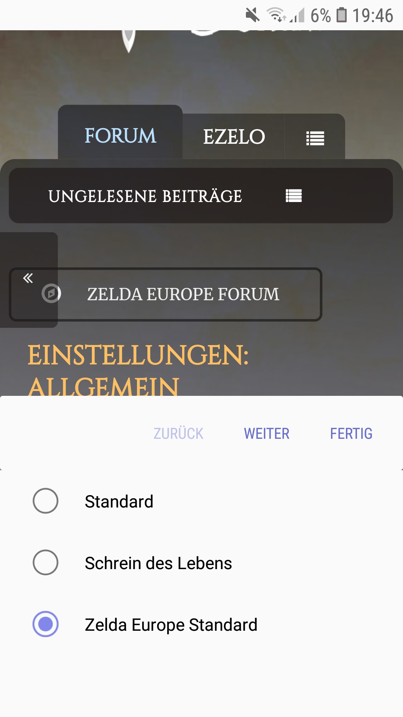Open the EZELO tab
The width and height of the screenshot is (403, 717).
[x=234, y=137]
